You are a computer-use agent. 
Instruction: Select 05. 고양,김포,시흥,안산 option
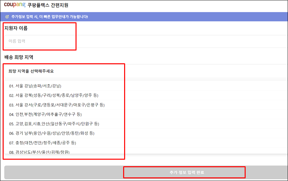pos(146,124)
